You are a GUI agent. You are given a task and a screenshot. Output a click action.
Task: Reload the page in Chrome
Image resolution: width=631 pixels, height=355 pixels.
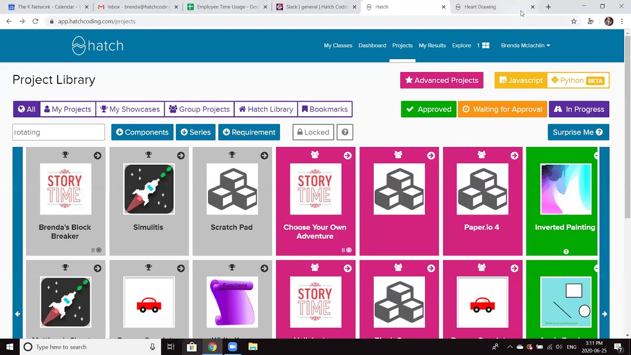click(35, 21)
